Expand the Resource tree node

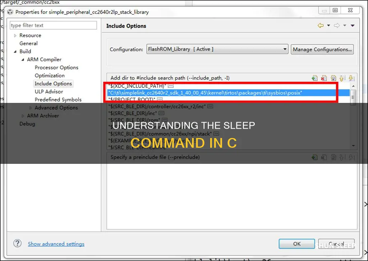click(x=15, y=35)
